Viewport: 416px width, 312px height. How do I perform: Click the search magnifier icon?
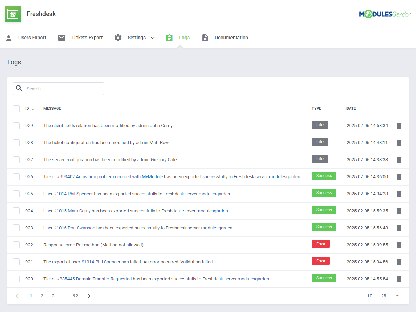tap(19, 88)
